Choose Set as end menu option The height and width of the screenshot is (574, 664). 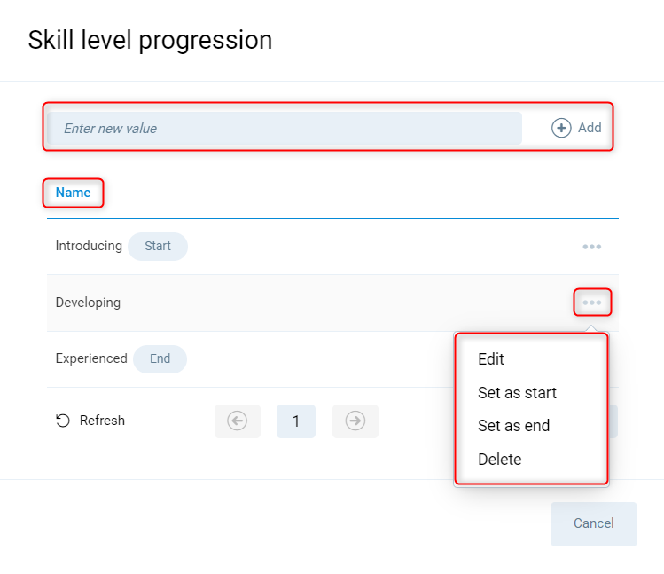tap(513, 426)
